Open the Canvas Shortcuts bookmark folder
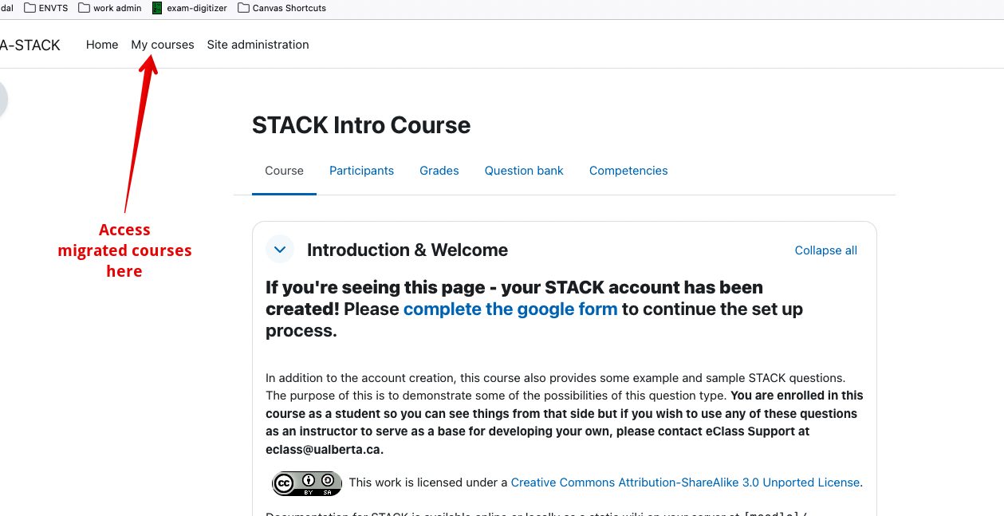 pos(282,8)
